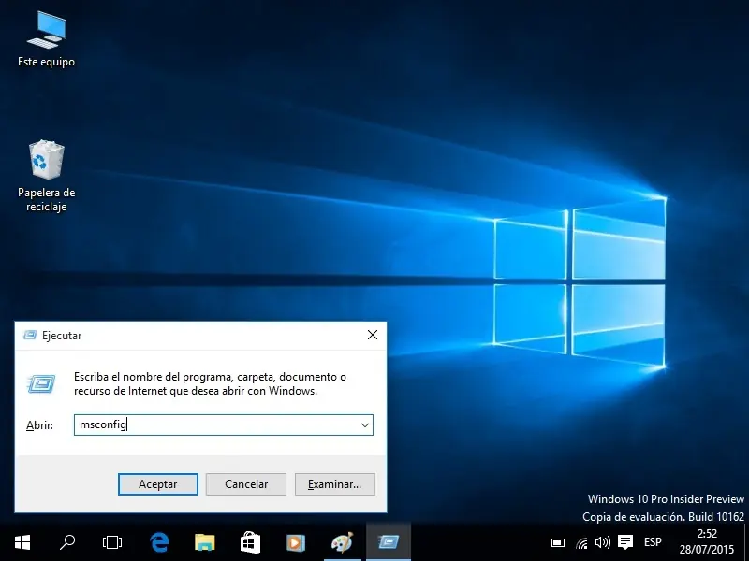This screenshot has width=749, height=561.
Task: Click the Aceptar button
Action: [x=158, y=484]
